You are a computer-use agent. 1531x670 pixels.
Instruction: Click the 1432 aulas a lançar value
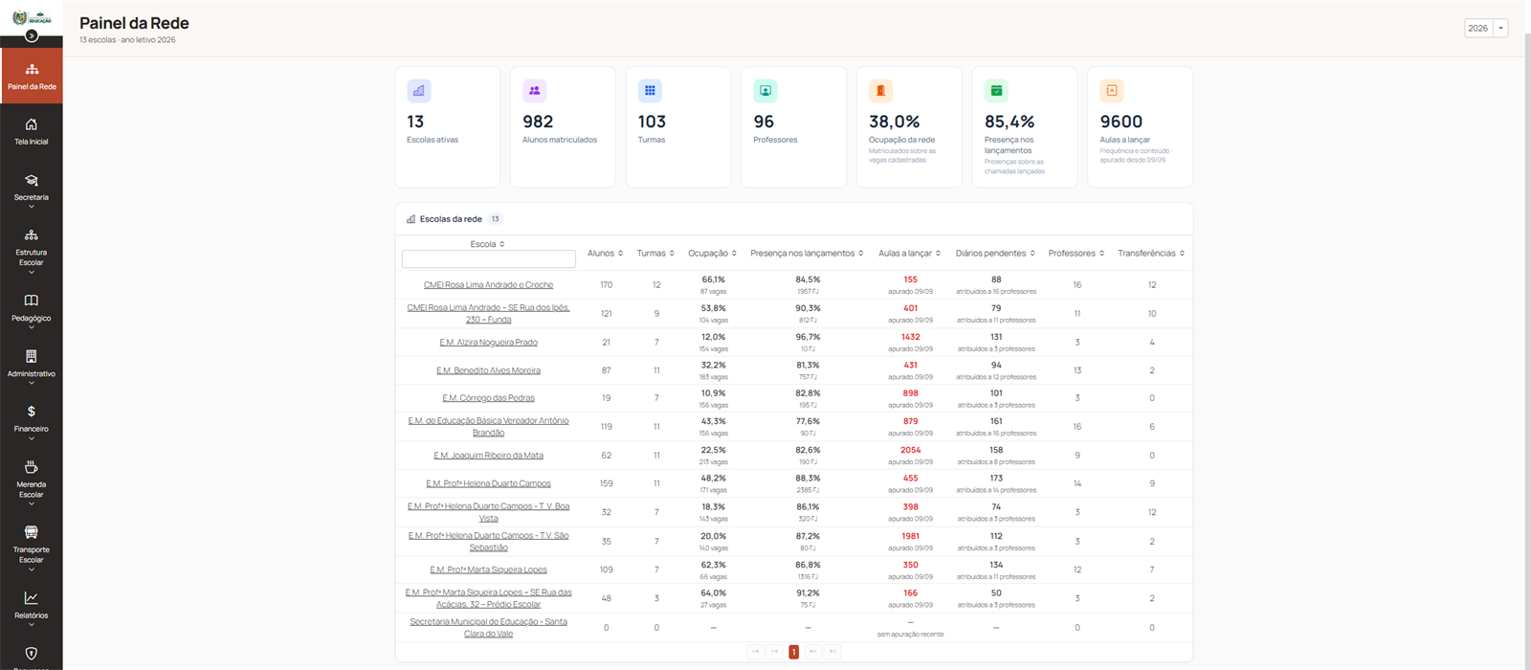point(910,337)
